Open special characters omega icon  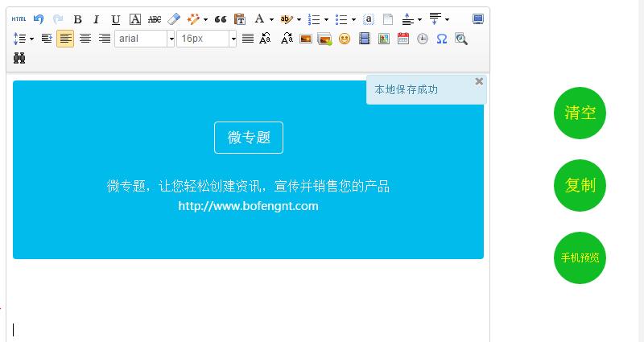point(441,39)
